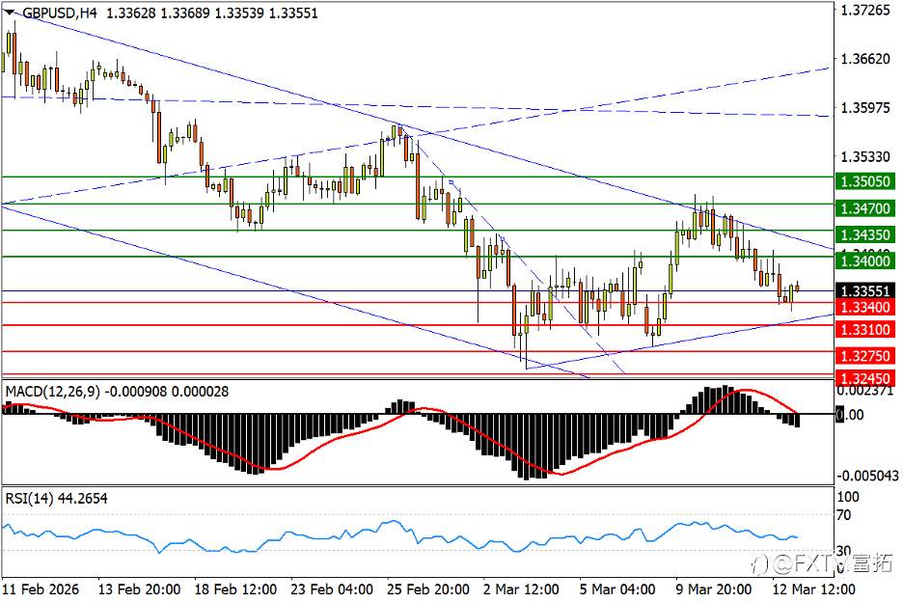Select the 1.34350 green level label

pyautogui.click(x=865, y=234)
